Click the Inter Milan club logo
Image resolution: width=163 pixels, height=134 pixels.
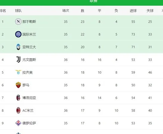[x=18, y=34]
